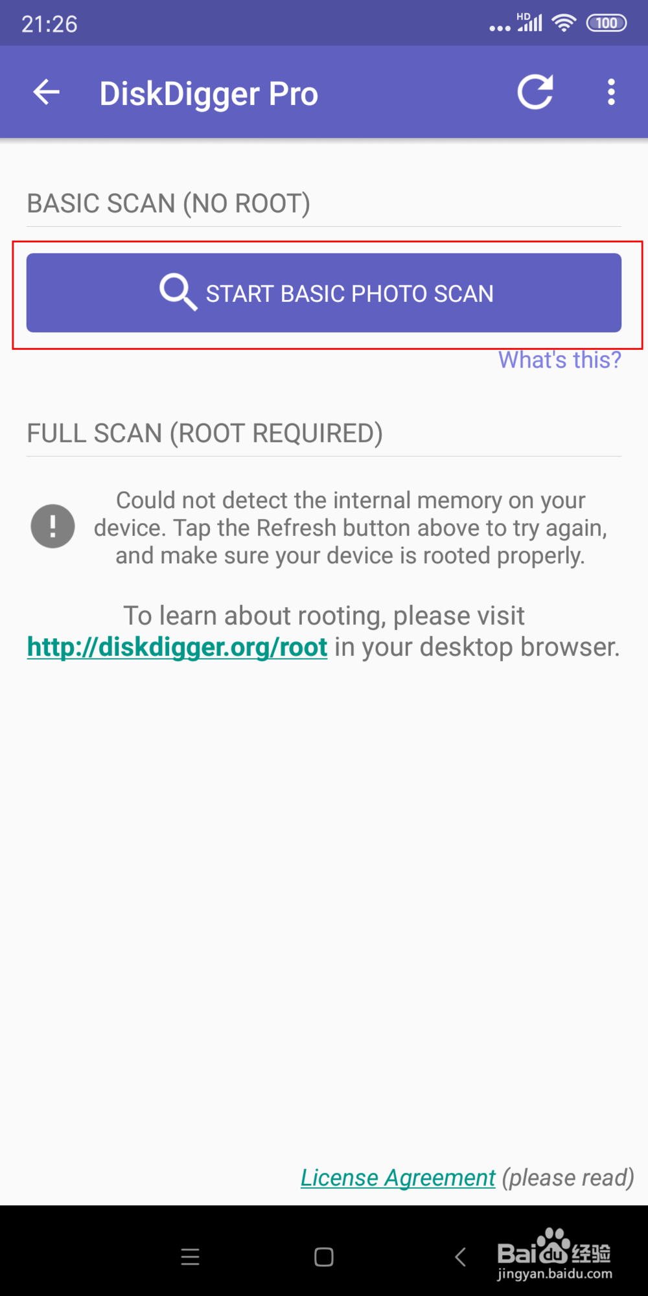Tap the back arrow in the app bar
Image resolution: width=648 pixels, height=1296 pixels.
[x=47, y=92]
